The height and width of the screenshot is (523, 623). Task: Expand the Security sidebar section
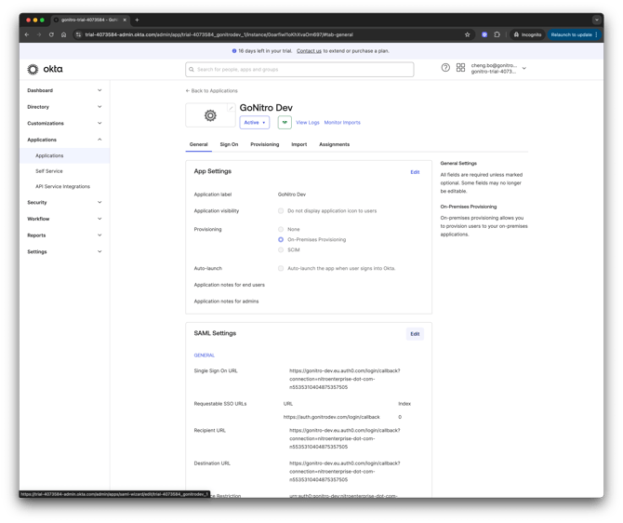(x=64, y=202)
